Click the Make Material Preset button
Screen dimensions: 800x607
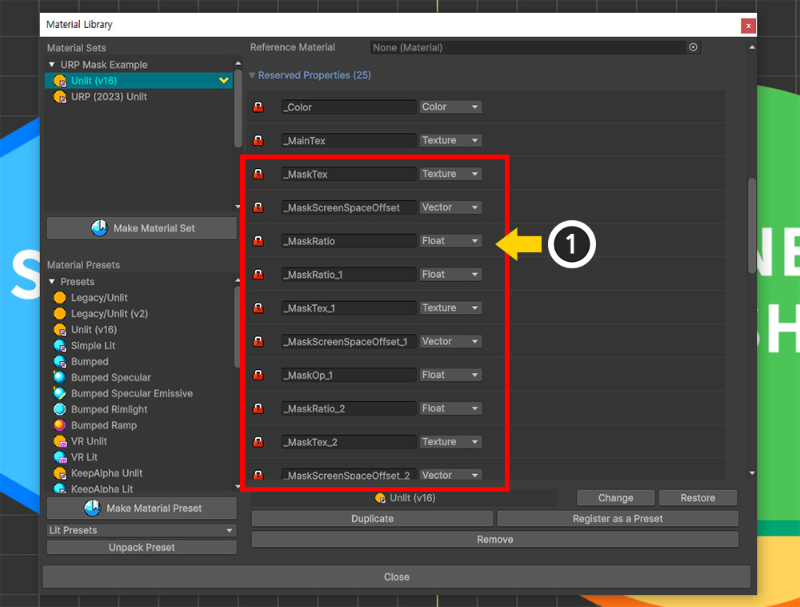pos(142,508)
